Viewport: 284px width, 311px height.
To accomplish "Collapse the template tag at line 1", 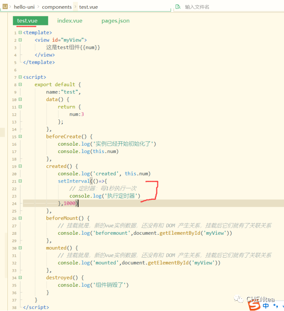I will coord(20,33).
